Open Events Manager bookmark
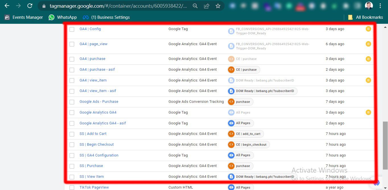 point(24,17)
